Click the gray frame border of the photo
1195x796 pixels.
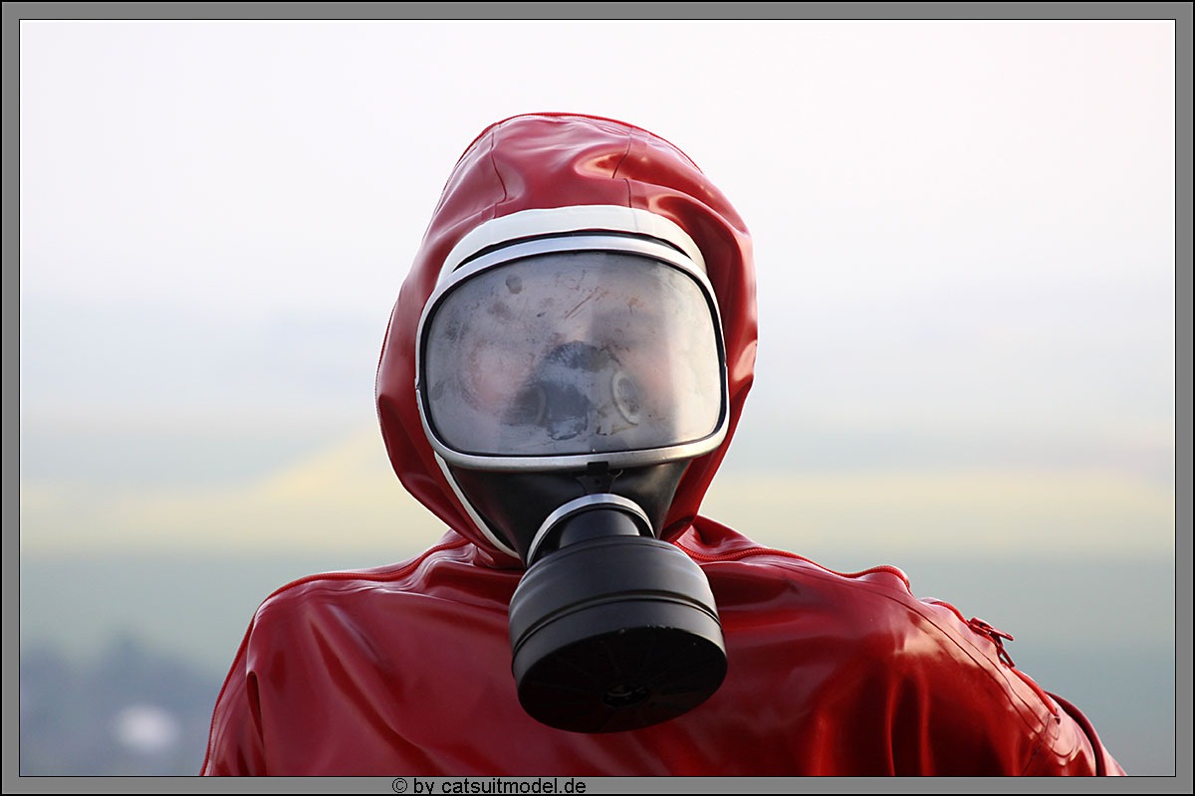(x=9, y=398)
